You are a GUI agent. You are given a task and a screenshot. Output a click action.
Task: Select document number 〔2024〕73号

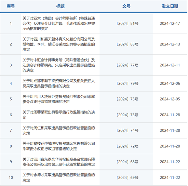point(127,115)
